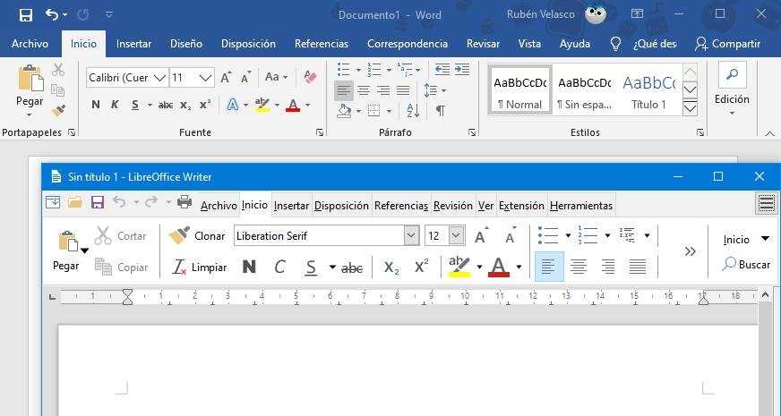Open the LibreOffice hamburger menu icon
Screen dimensions: 781x416
766,204
